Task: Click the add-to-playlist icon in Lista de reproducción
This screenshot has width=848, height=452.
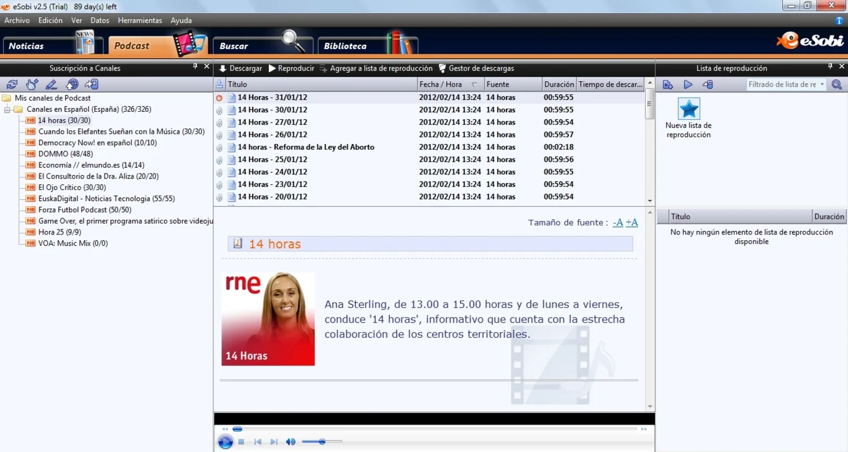Action: click(668, 85)
